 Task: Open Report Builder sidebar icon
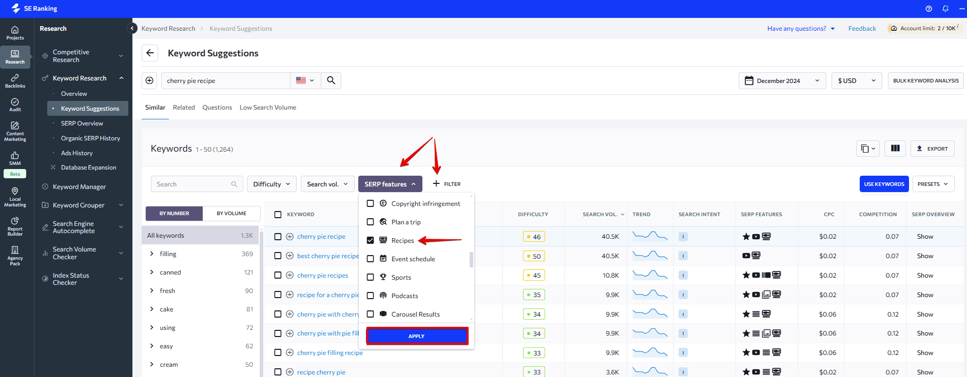[x=15, y=226]
